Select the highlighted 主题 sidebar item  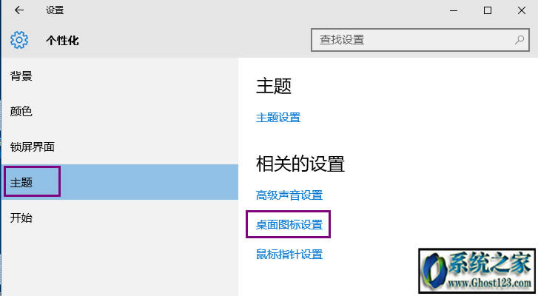(22, 182)
